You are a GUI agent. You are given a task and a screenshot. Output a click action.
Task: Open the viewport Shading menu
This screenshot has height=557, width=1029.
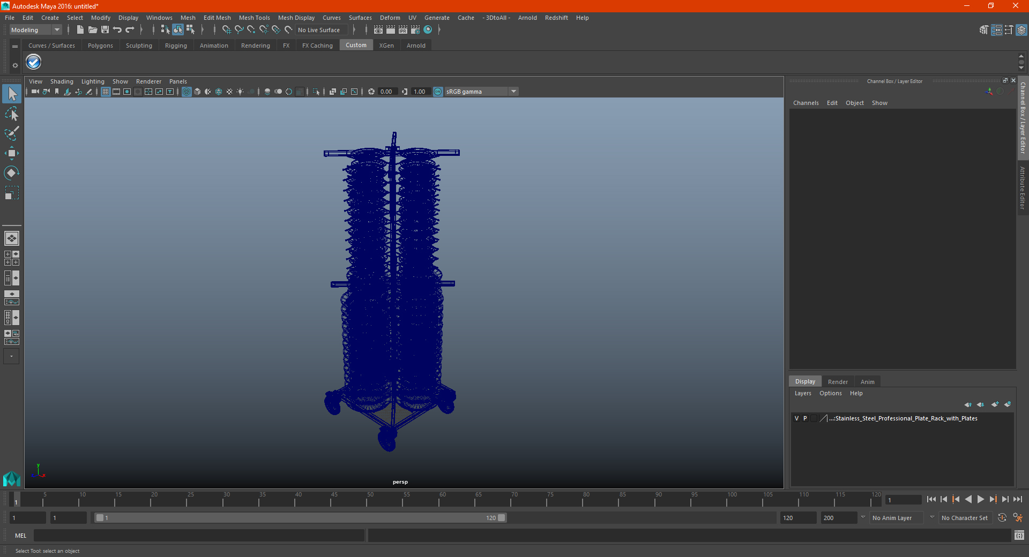point(62,81)
